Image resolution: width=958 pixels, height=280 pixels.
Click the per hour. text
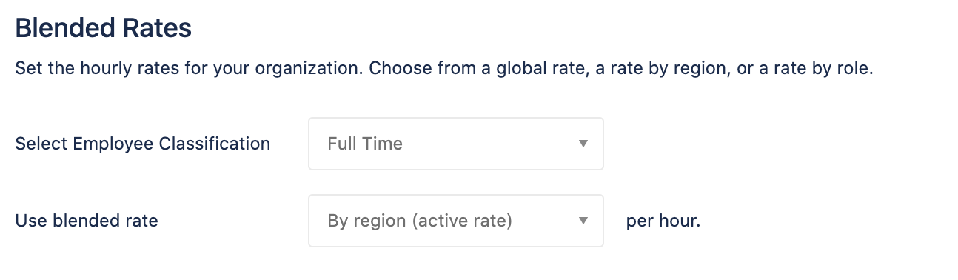pyautogui.click(x=663, y=221)
